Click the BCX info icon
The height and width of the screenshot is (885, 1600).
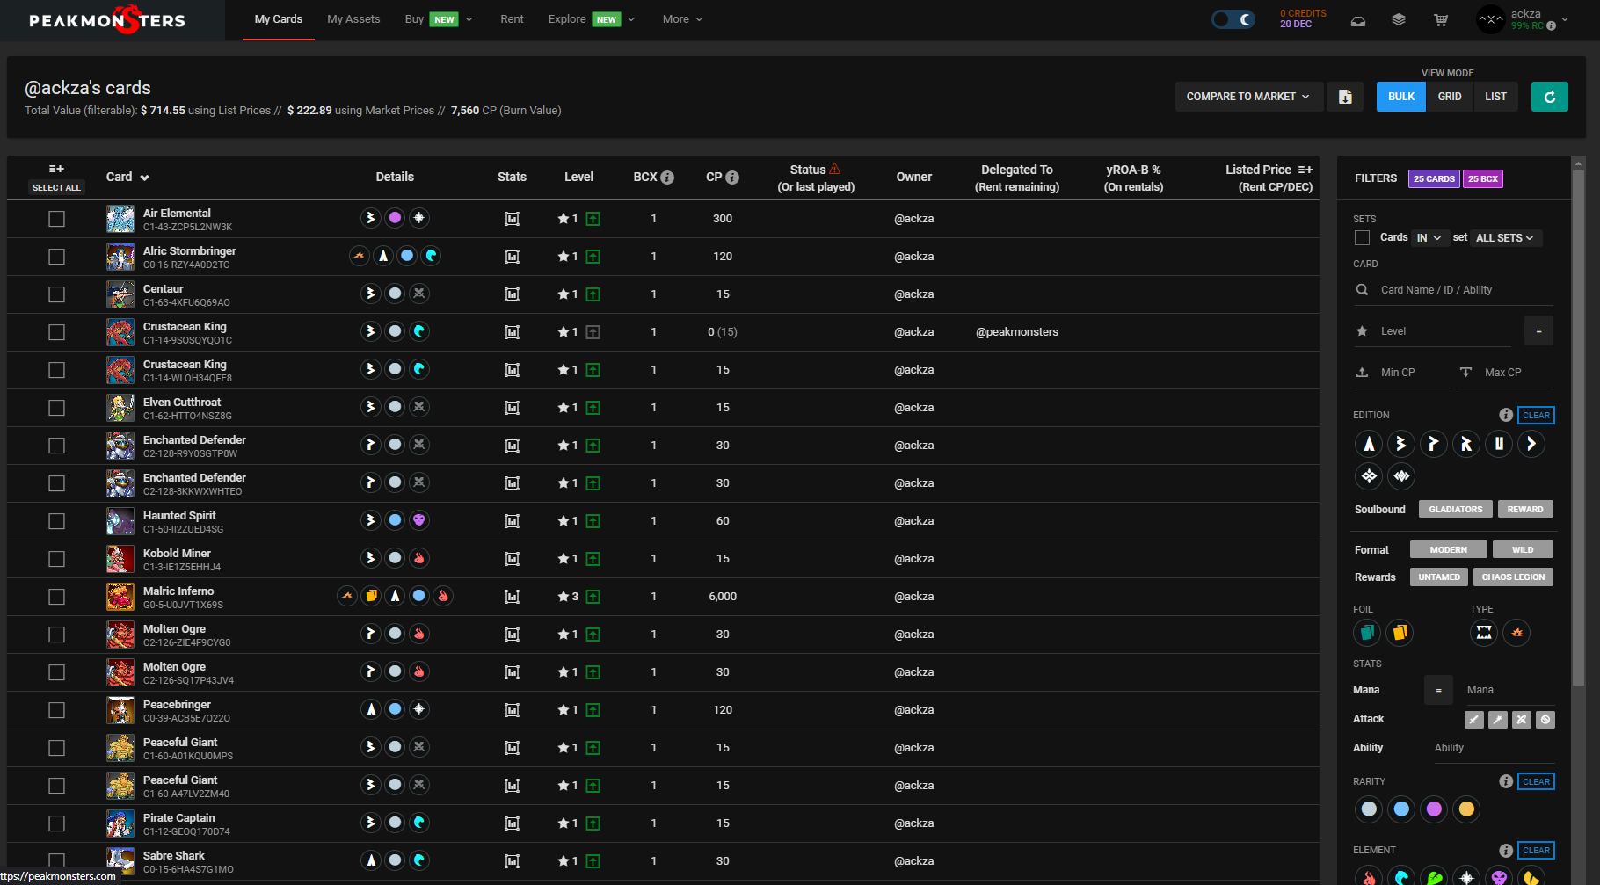pos(667,178)
